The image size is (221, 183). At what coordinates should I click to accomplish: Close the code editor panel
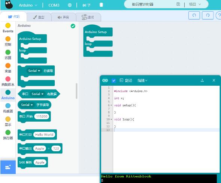(214, 80)
